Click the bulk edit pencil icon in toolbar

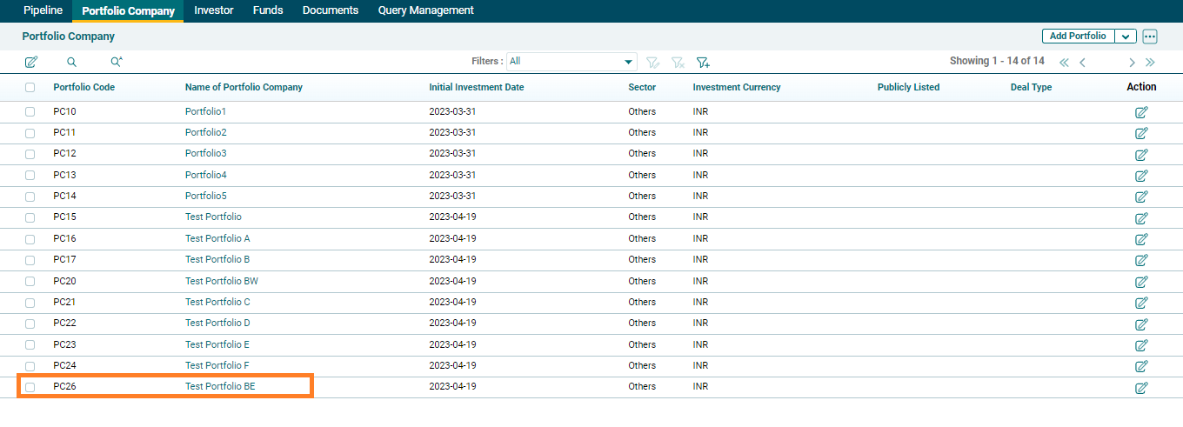coord(31,62)
